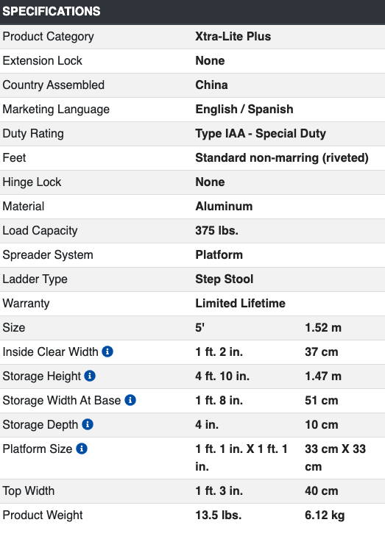Click the Xtra-Lite Plus value
Viewport: 385px width, 539px height.
[233, 37]
